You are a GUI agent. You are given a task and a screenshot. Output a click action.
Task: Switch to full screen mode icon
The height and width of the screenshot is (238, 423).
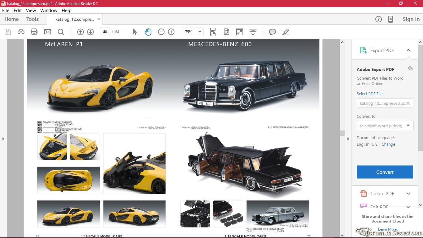[x=240, y=32]
